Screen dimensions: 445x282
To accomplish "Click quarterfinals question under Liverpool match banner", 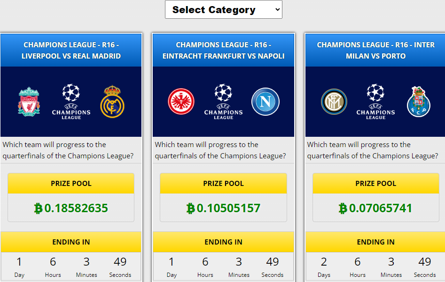I will point(68,150).
